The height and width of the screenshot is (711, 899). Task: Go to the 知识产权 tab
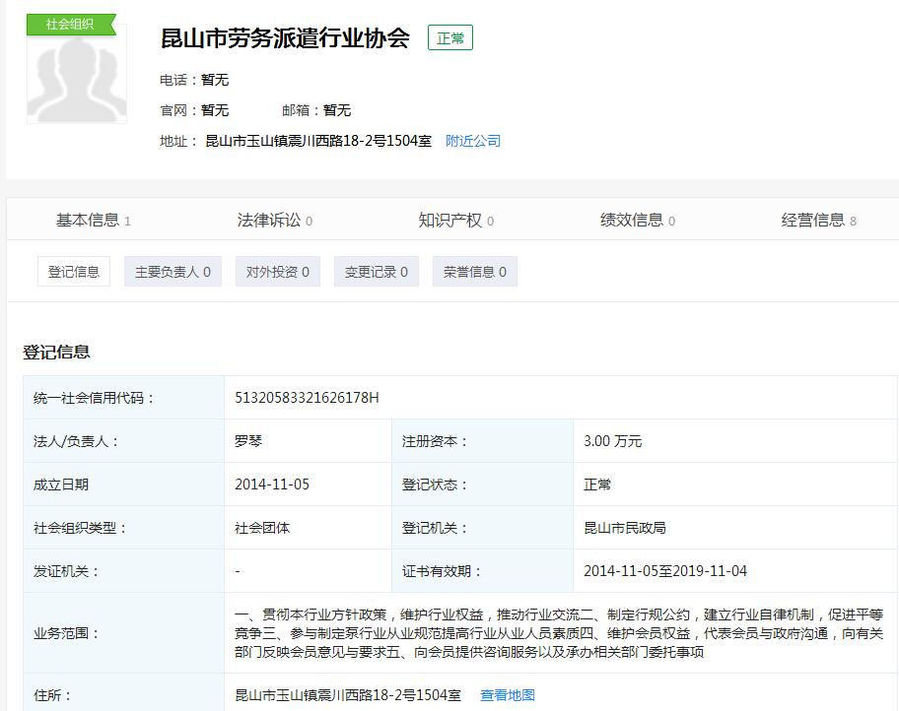455,220
